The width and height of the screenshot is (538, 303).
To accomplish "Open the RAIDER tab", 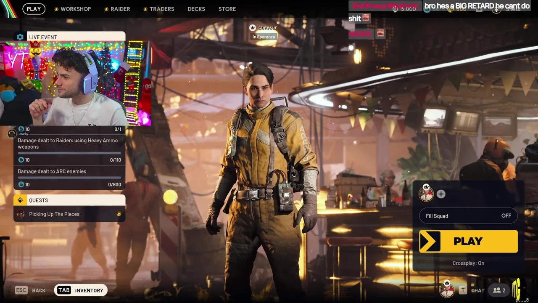I will pos(117,9).
